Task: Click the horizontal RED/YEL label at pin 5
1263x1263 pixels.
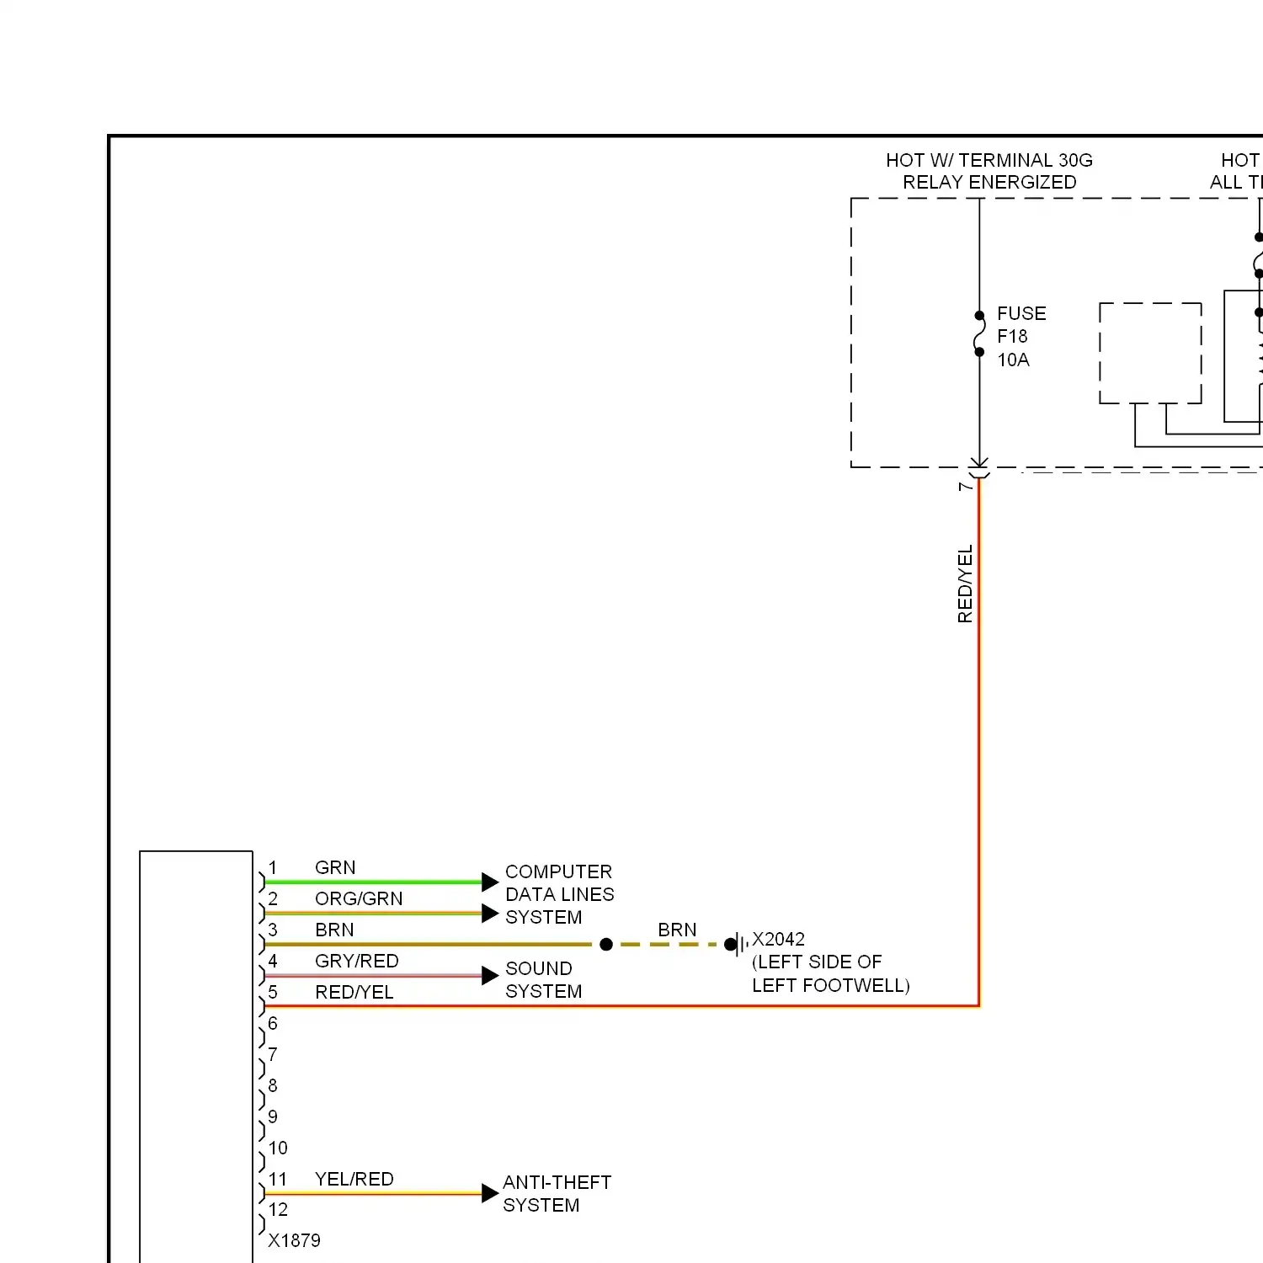Action: coord(354,992)
